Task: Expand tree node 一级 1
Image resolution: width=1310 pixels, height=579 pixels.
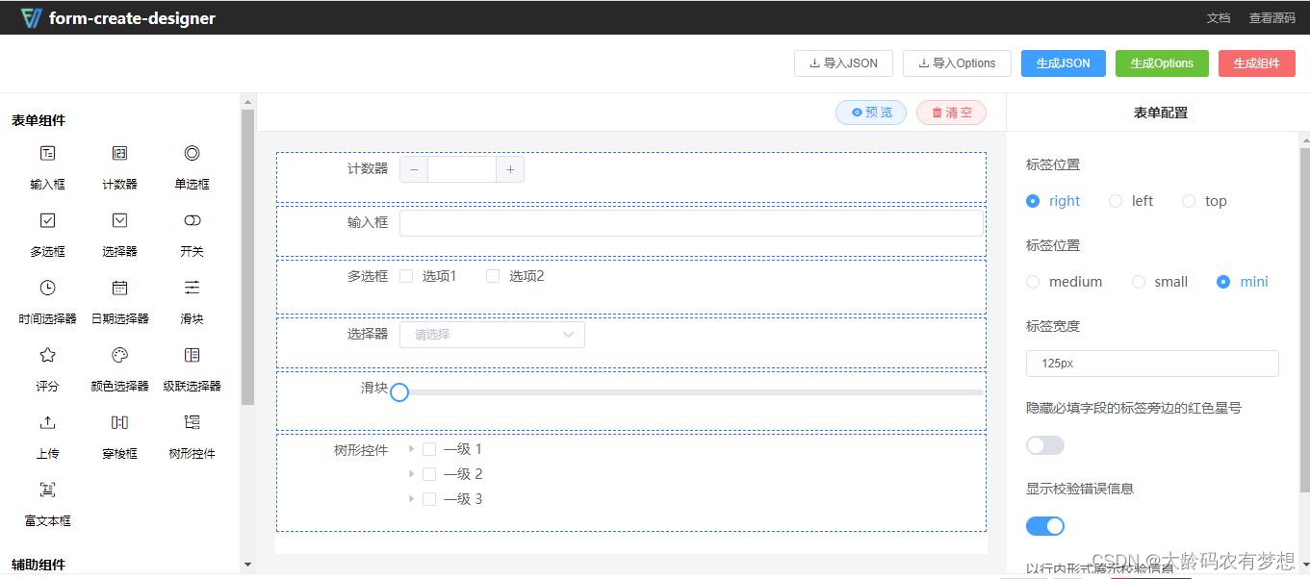Action: coord(409,449)
